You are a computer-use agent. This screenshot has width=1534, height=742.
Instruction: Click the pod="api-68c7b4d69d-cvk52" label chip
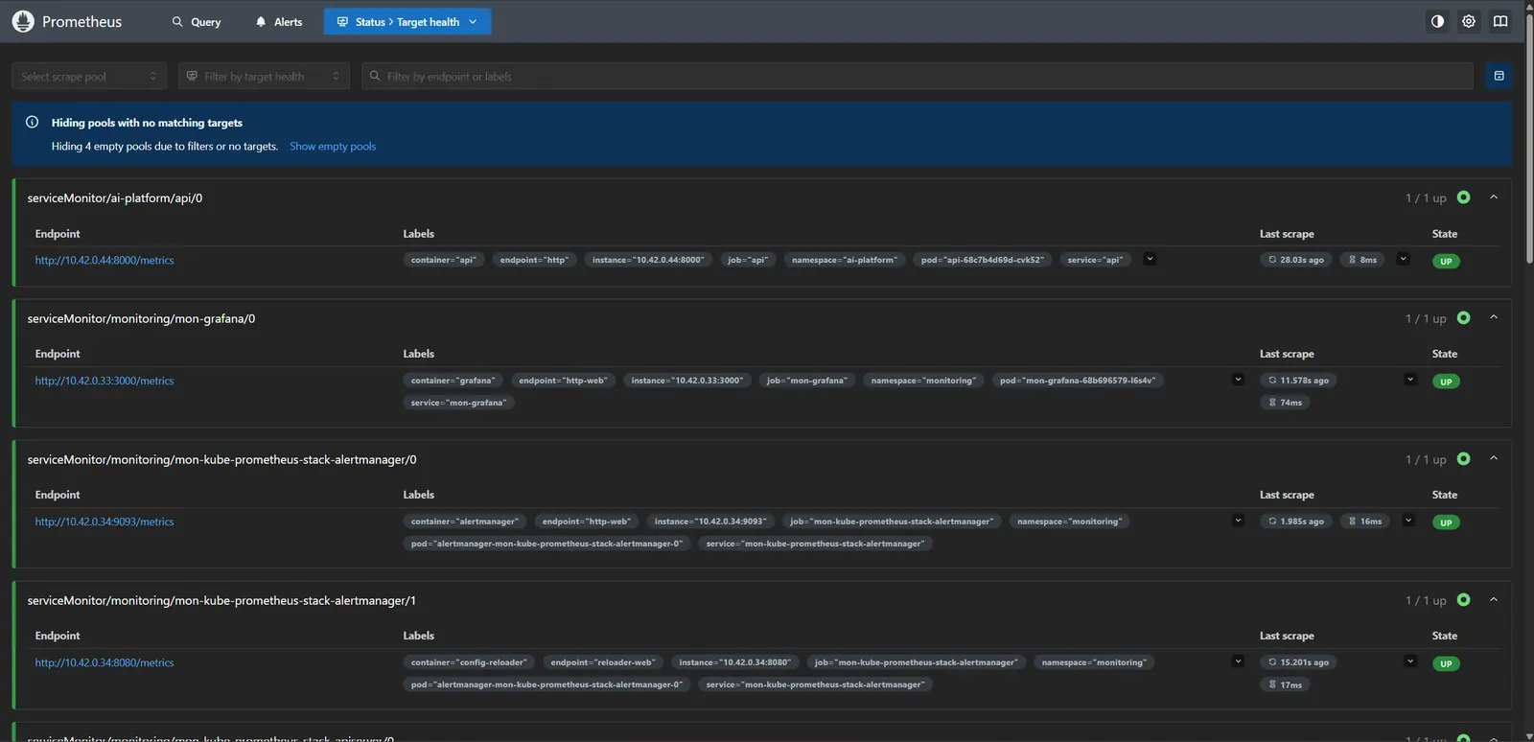[x=983, y=260]
